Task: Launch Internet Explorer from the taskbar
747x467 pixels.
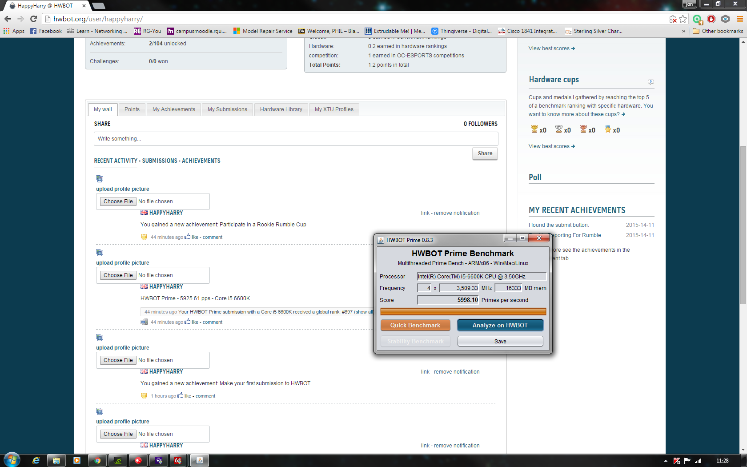Action: (x=36, y=460)
